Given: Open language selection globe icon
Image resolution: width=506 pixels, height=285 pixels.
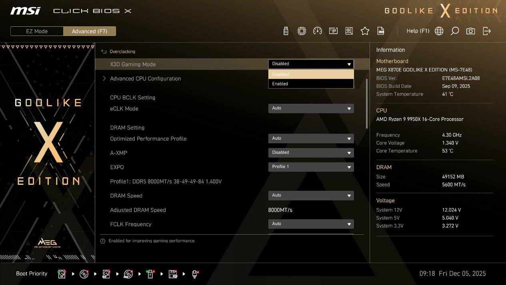Looking at the screenshot, I should point(439,31).
